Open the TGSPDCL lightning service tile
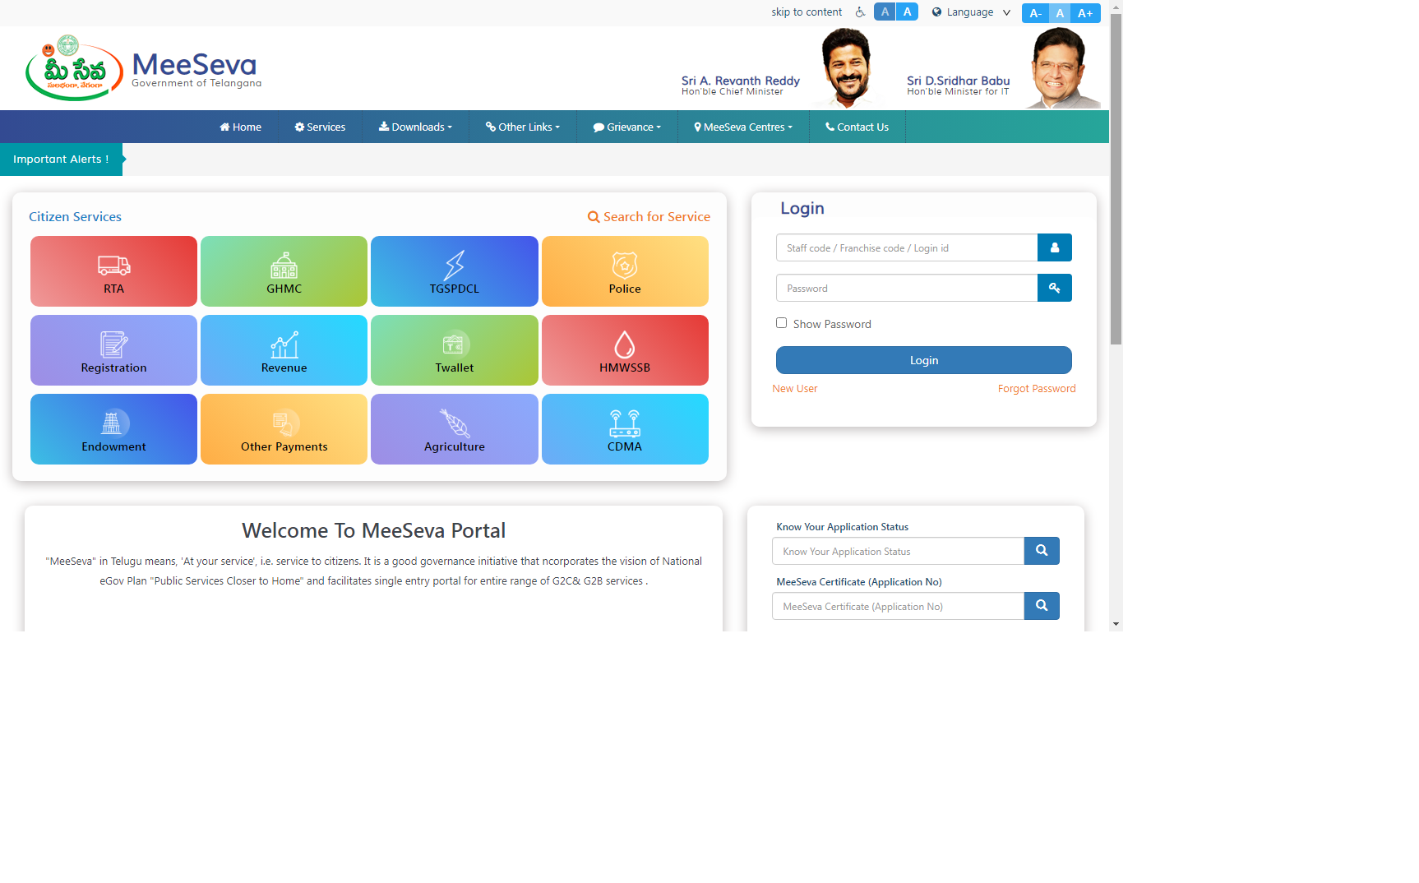1419x883 pixels. (455, 271)
